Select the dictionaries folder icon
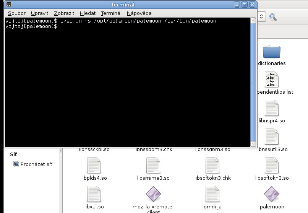This screenshot has height=213, width=308. click(271, 51)
